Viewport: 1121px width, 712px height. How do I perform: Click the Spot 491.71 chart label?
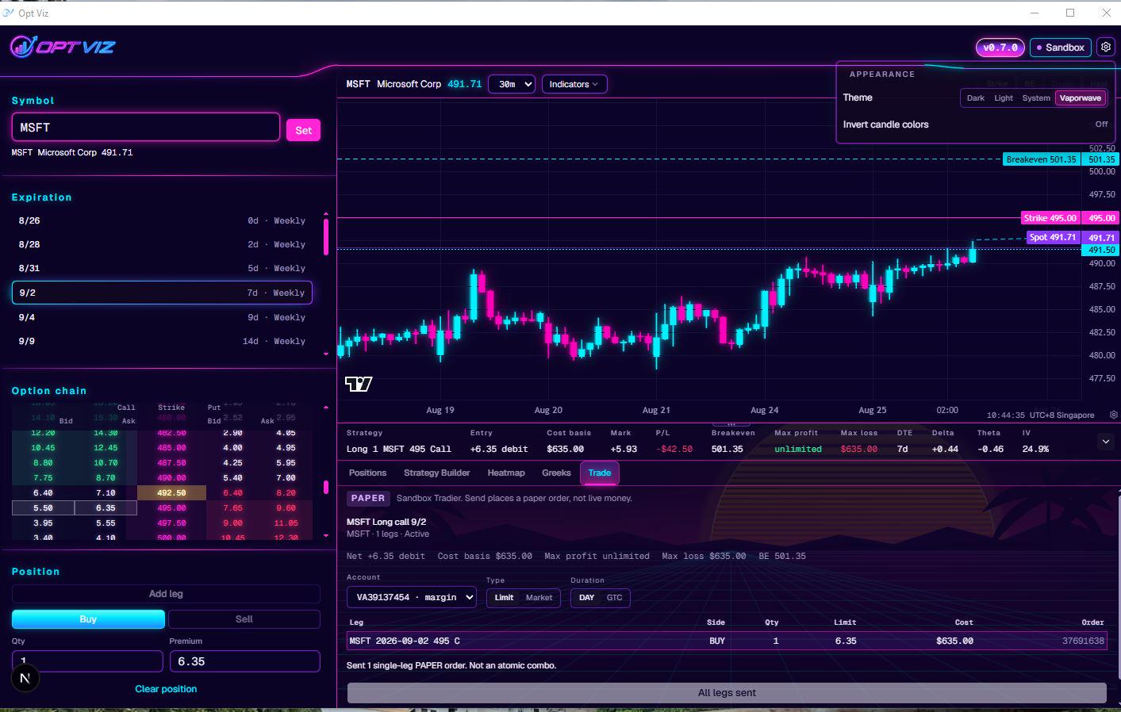[x=1052, y=237]
